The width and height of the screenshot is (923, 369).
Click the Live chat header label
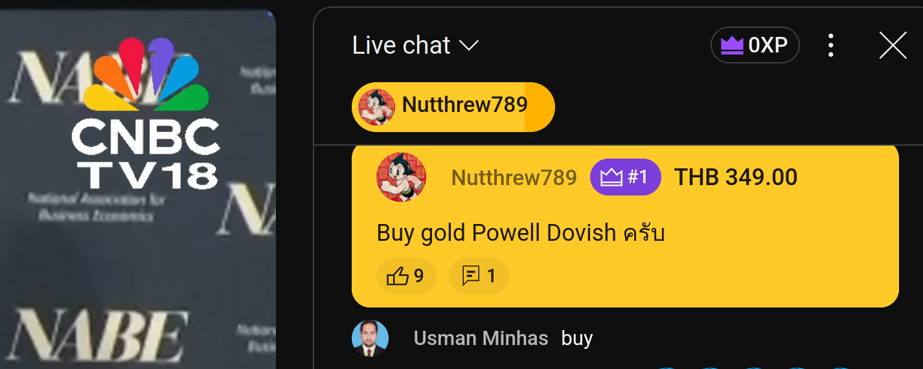[401, 45]
